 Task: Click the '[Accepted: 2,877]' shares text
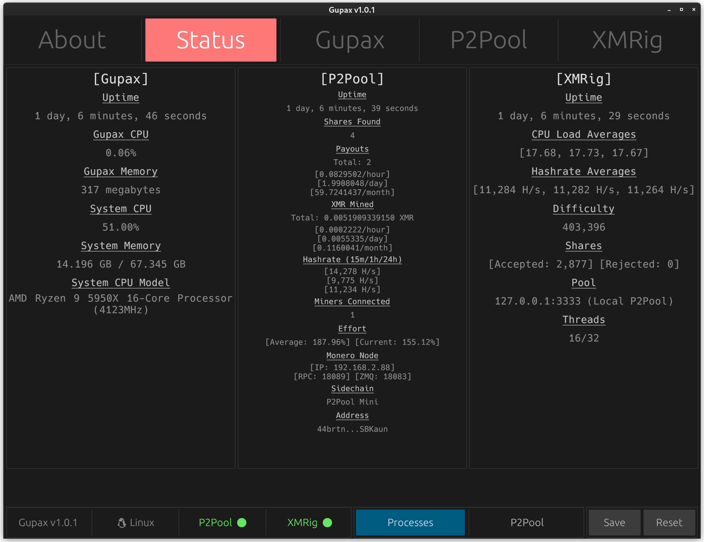(541, 264)
